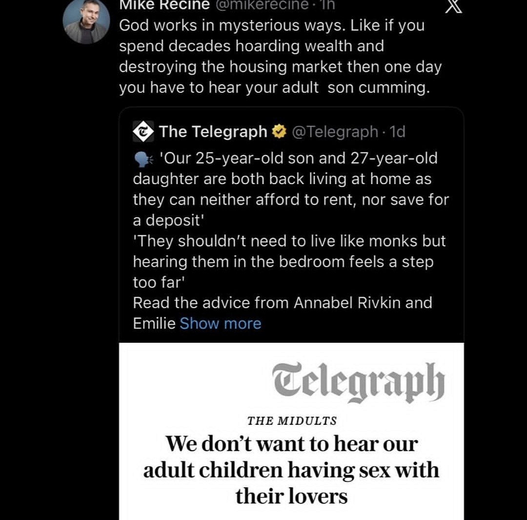Open the @mikerecine handle

click(262, 5)
